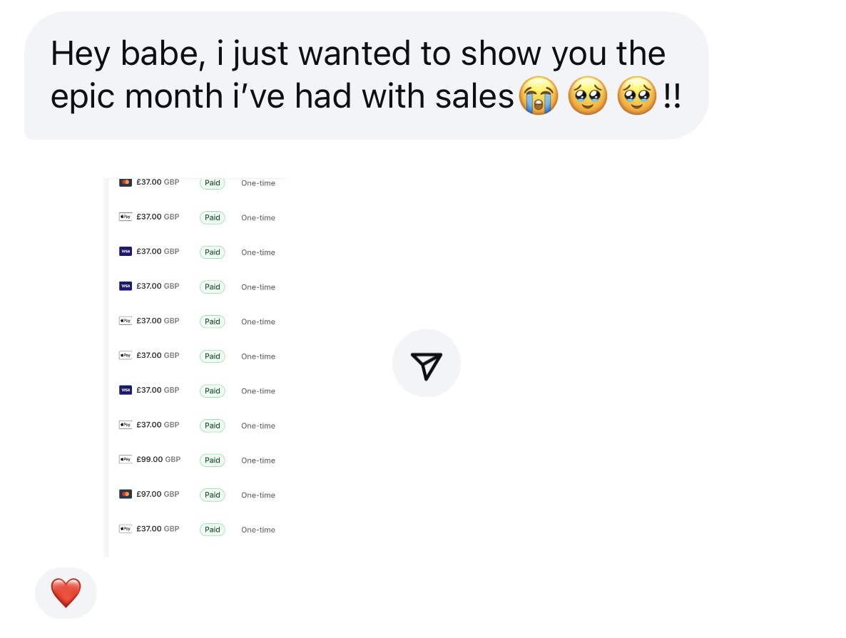Click the Apple Pay icon beside £99.00

[125, 460]
